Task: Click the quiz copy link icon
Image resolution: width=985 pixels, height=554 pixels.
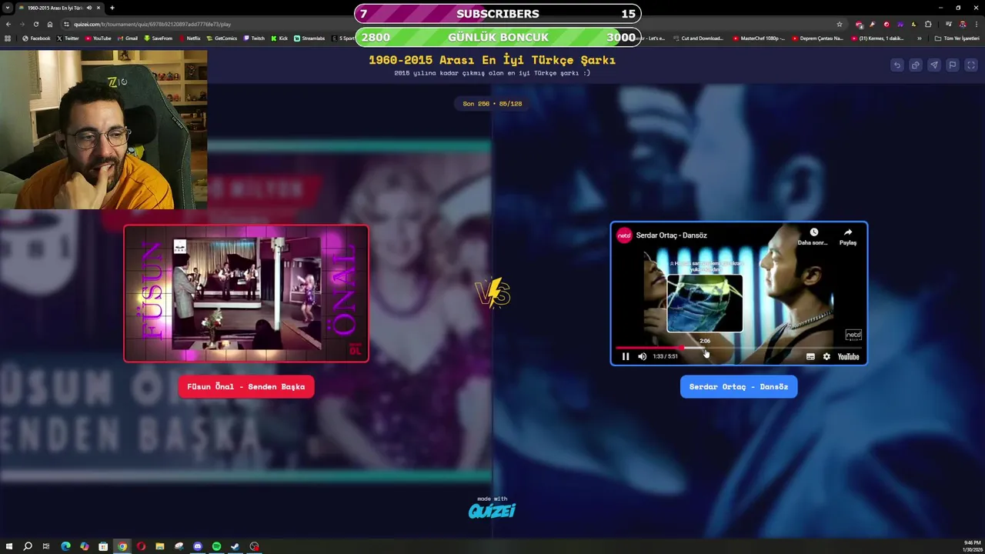Action: coord(915,65)
